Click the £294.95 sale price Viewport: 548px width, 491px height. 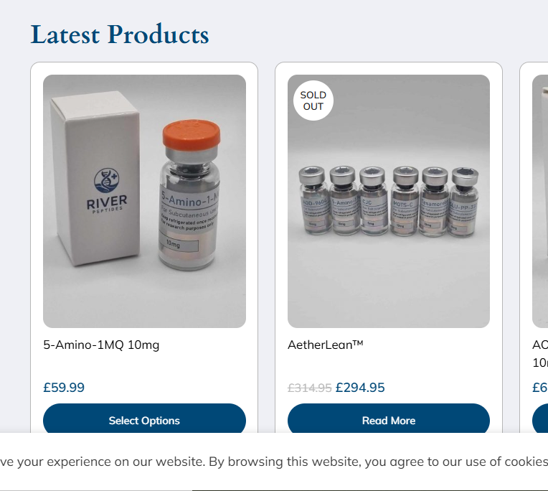click(360, 388)
